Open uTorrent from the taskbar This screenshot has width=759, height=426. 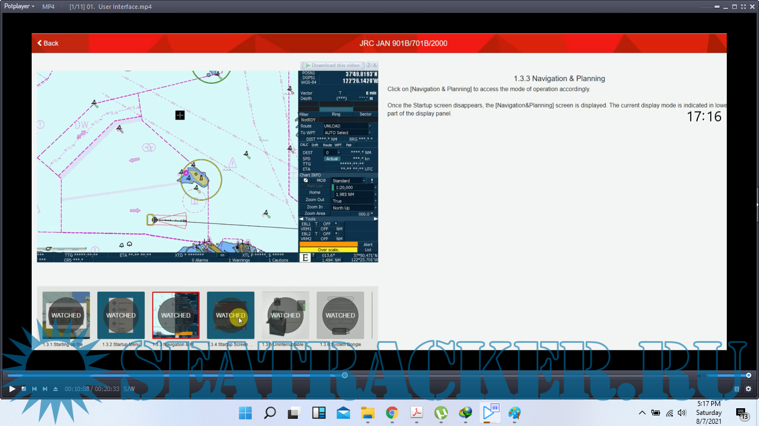(x=441, y=413)
